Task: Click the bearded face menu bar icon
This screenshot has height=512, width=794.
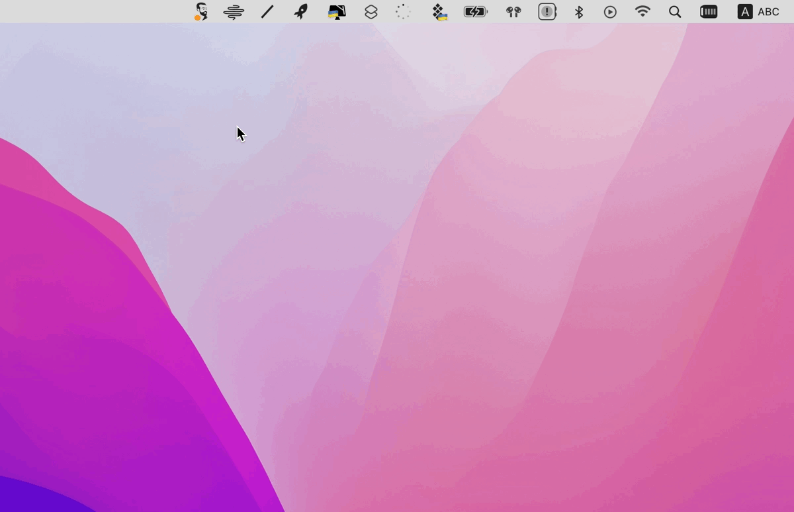Action: pyautogui.click(x=201, y=11)
